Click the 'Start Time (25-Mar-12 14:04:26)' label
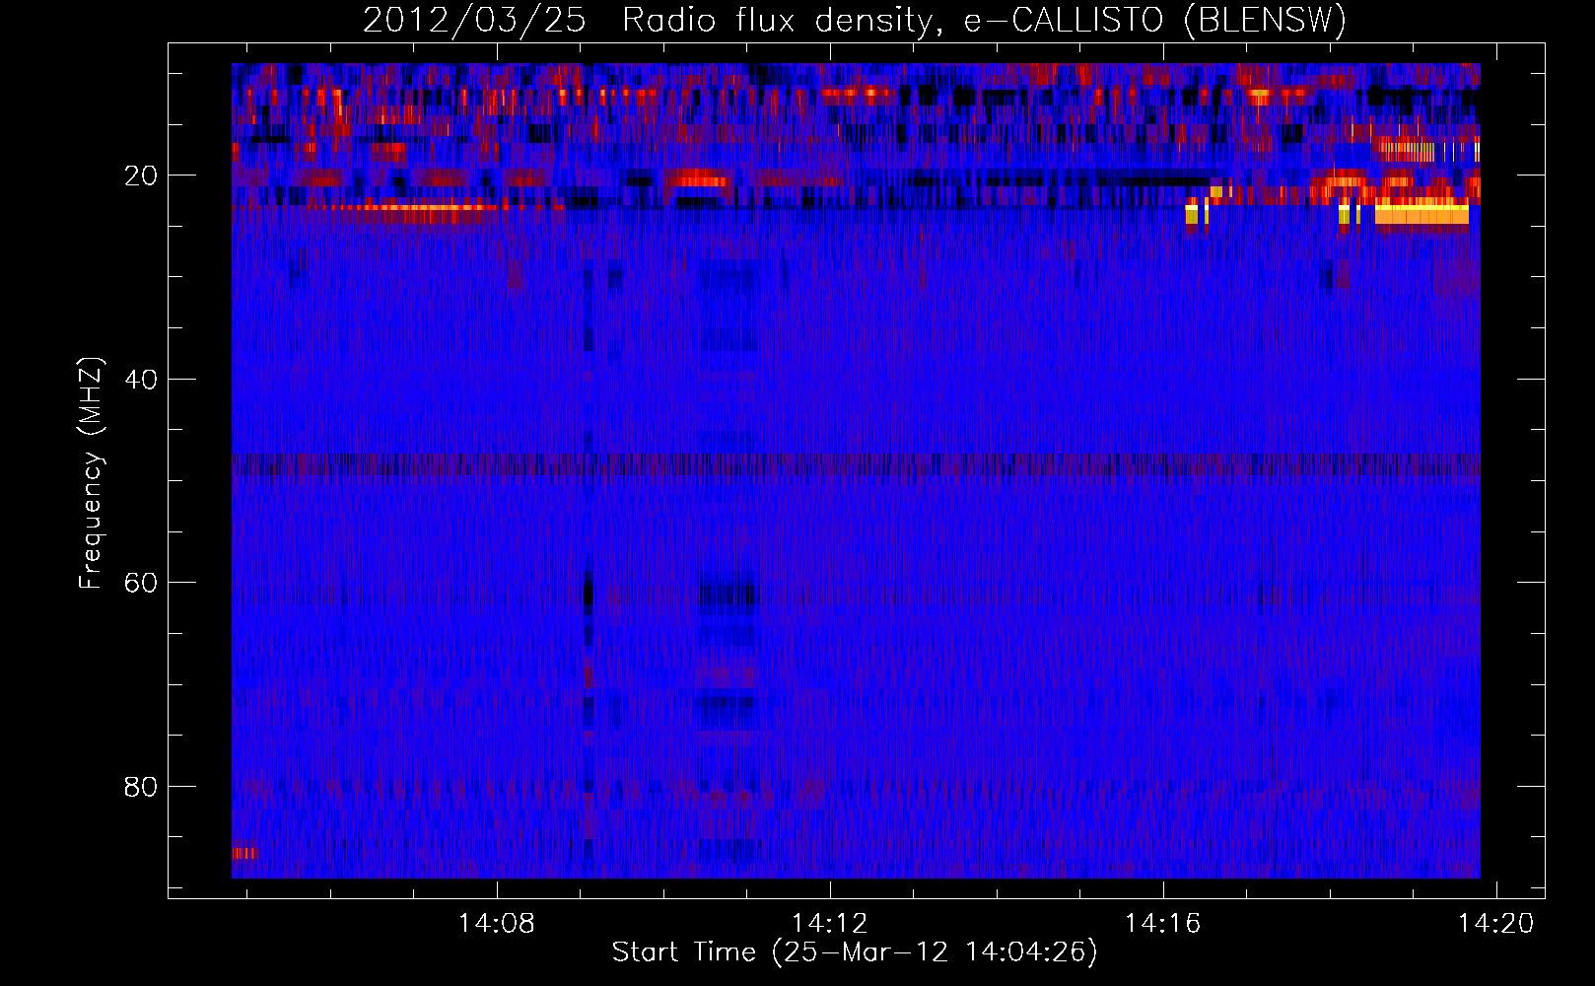Viewport: 1595px width, 986px height. coord(855,952)
